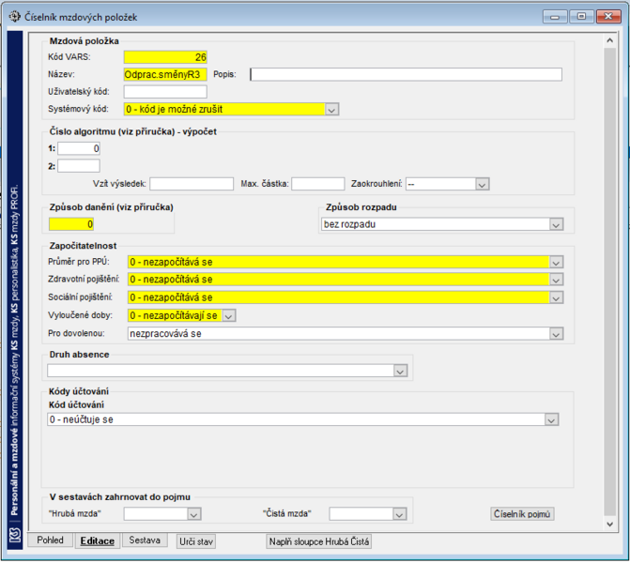Focus the Popis text field
The height and width of the screenshot is (563, 630).
(x=406, y=74)
